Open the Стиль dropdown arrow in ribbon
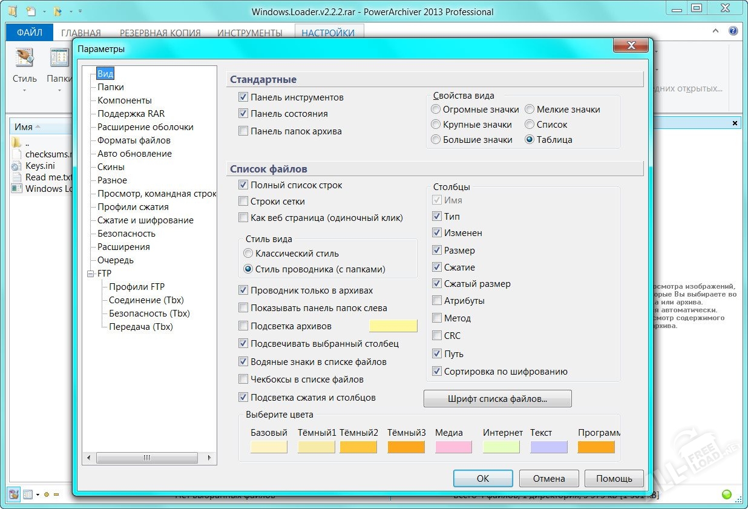Viewport: 748px width, 509px height. [x=25, y=91]
